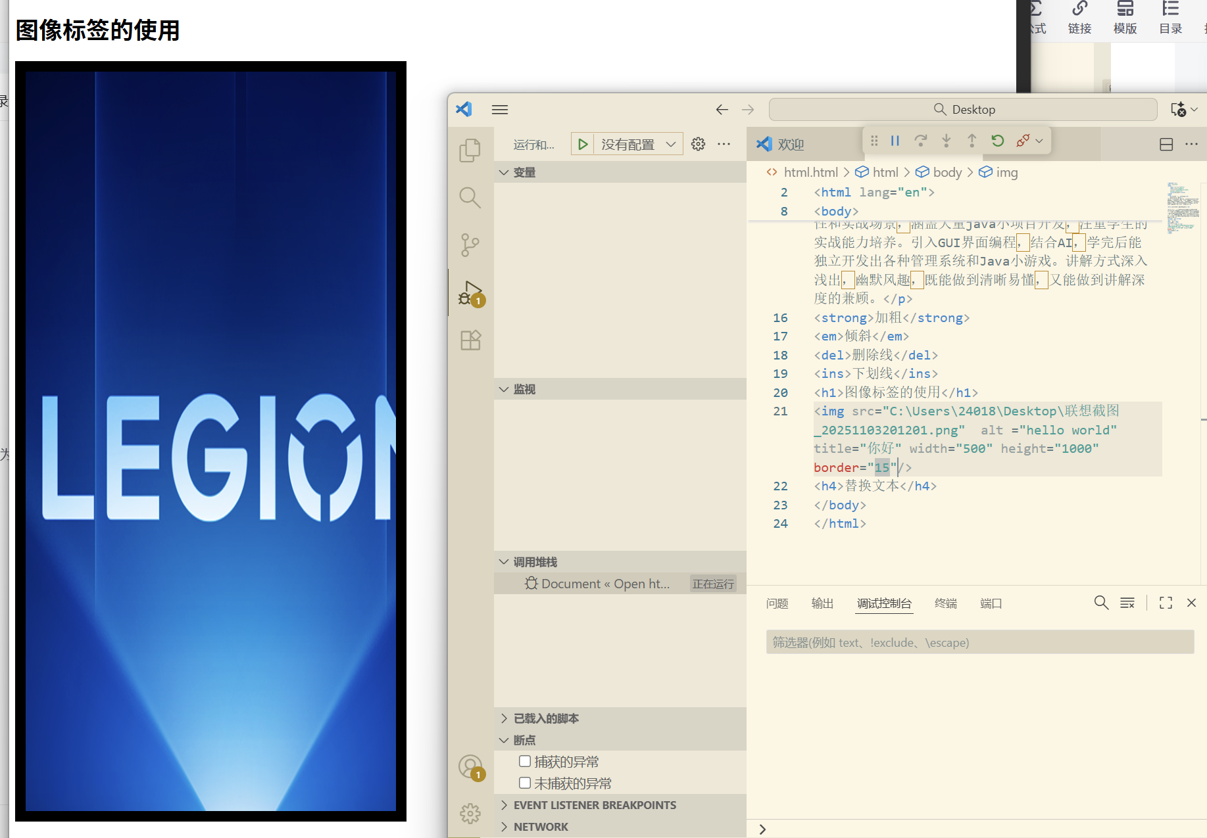The height and width of the screenshot is (838, 1207).
Task: Pause the debug session
Action: click(895, 141)
